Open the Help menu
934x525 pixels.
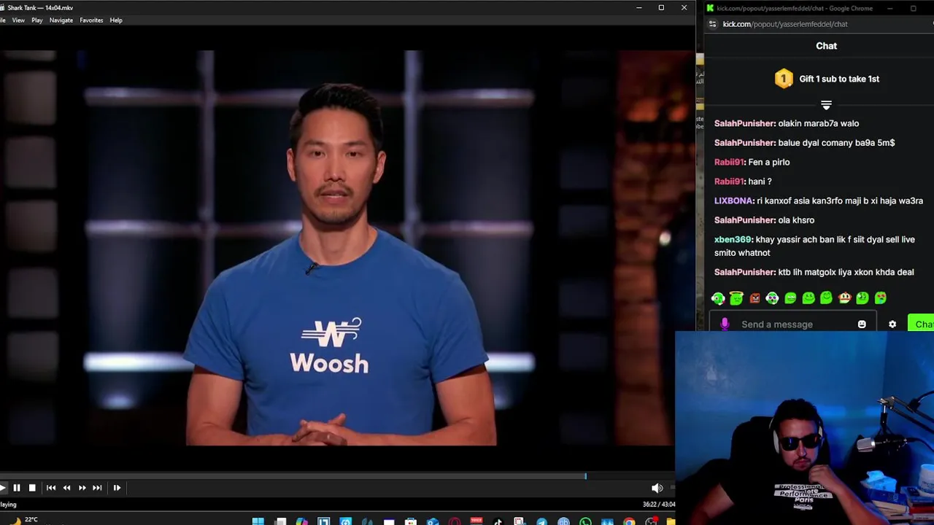(x=116, y=20)
